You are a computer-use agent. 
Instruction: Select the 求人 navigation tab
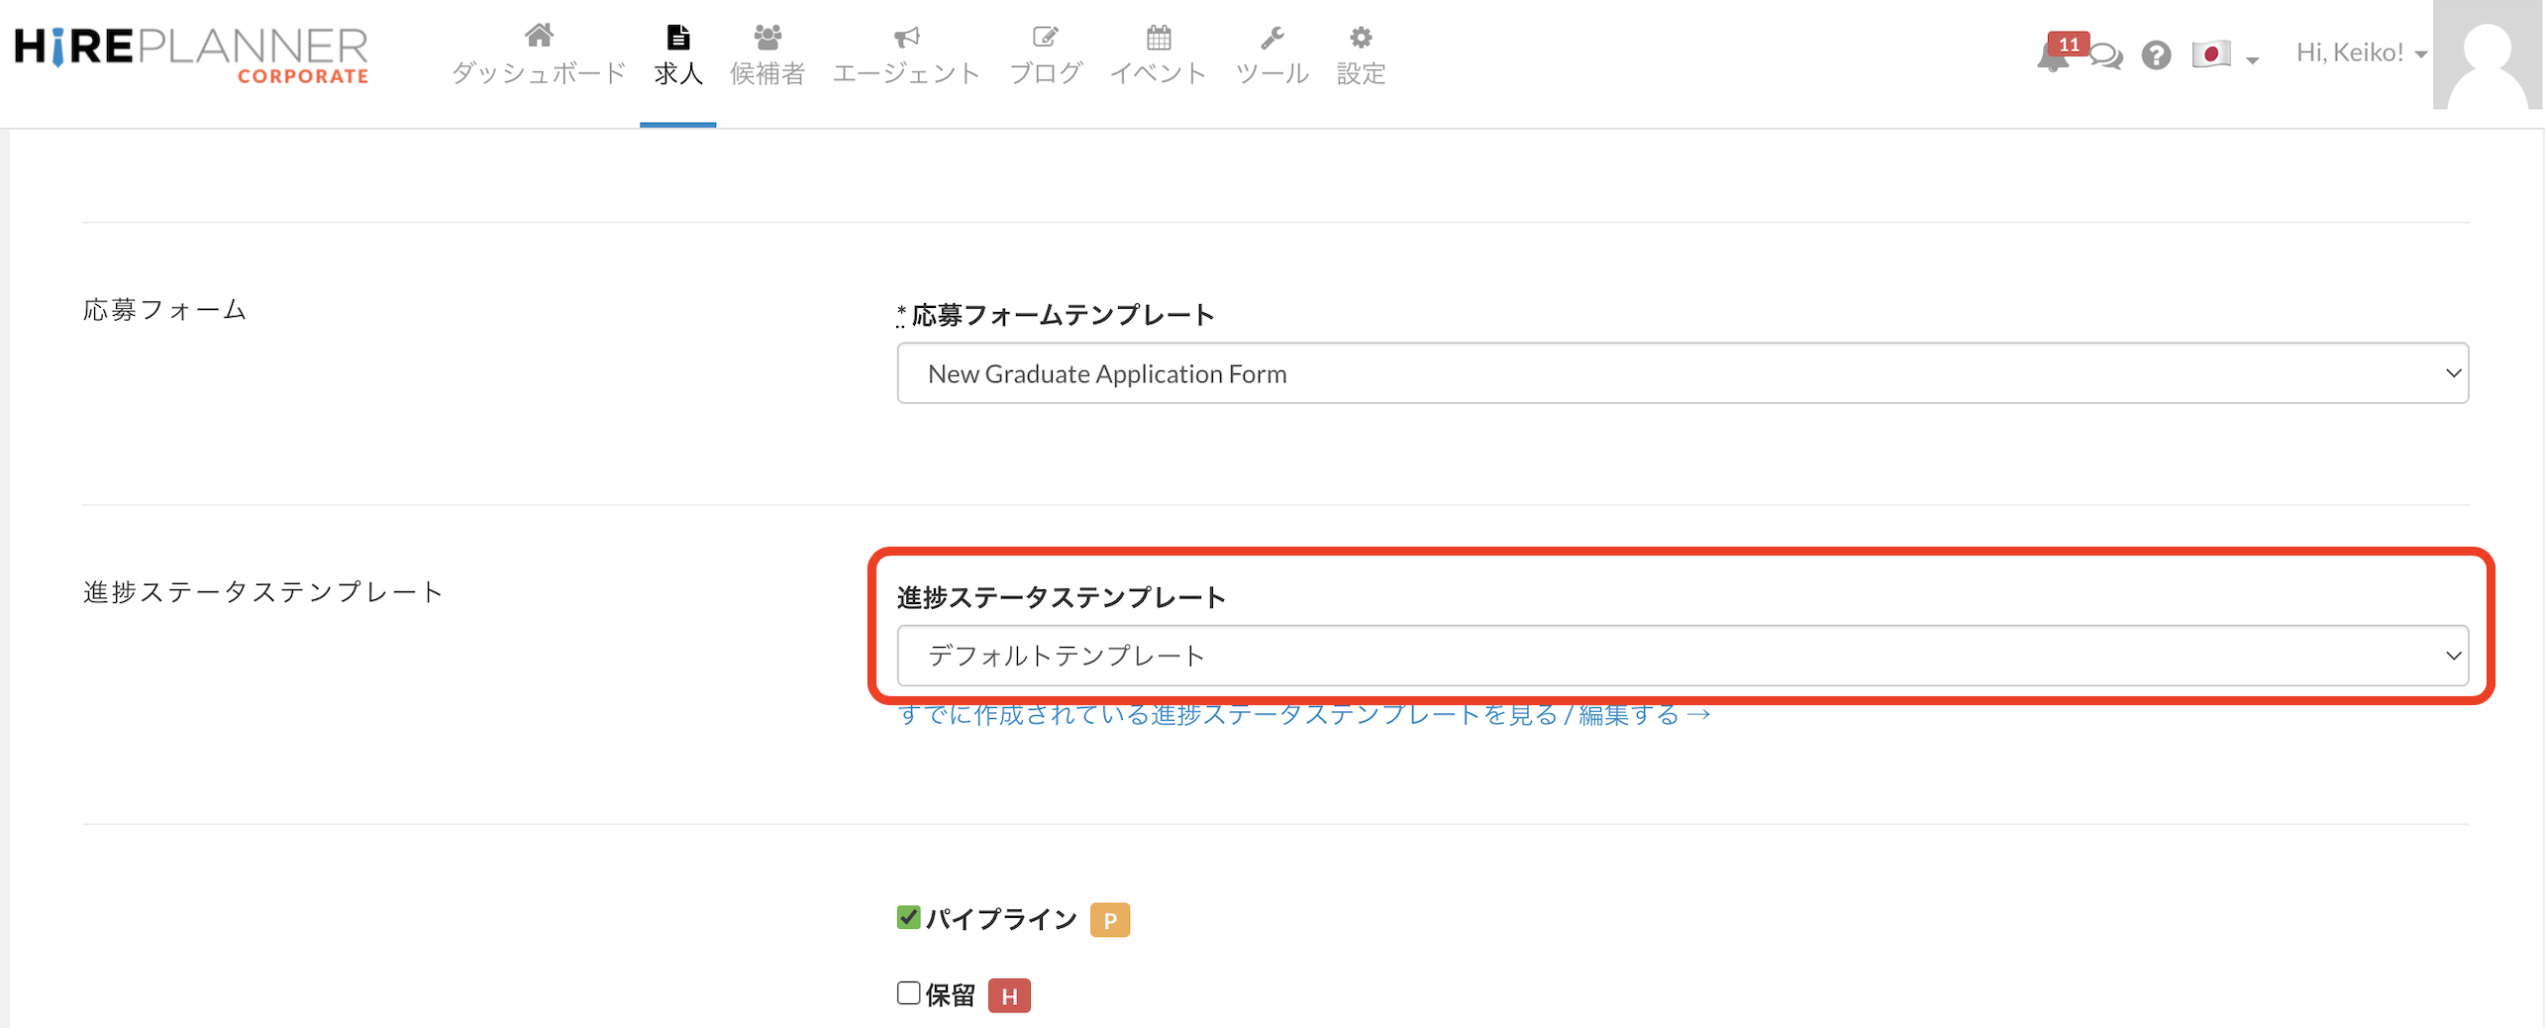coord(678,57)
